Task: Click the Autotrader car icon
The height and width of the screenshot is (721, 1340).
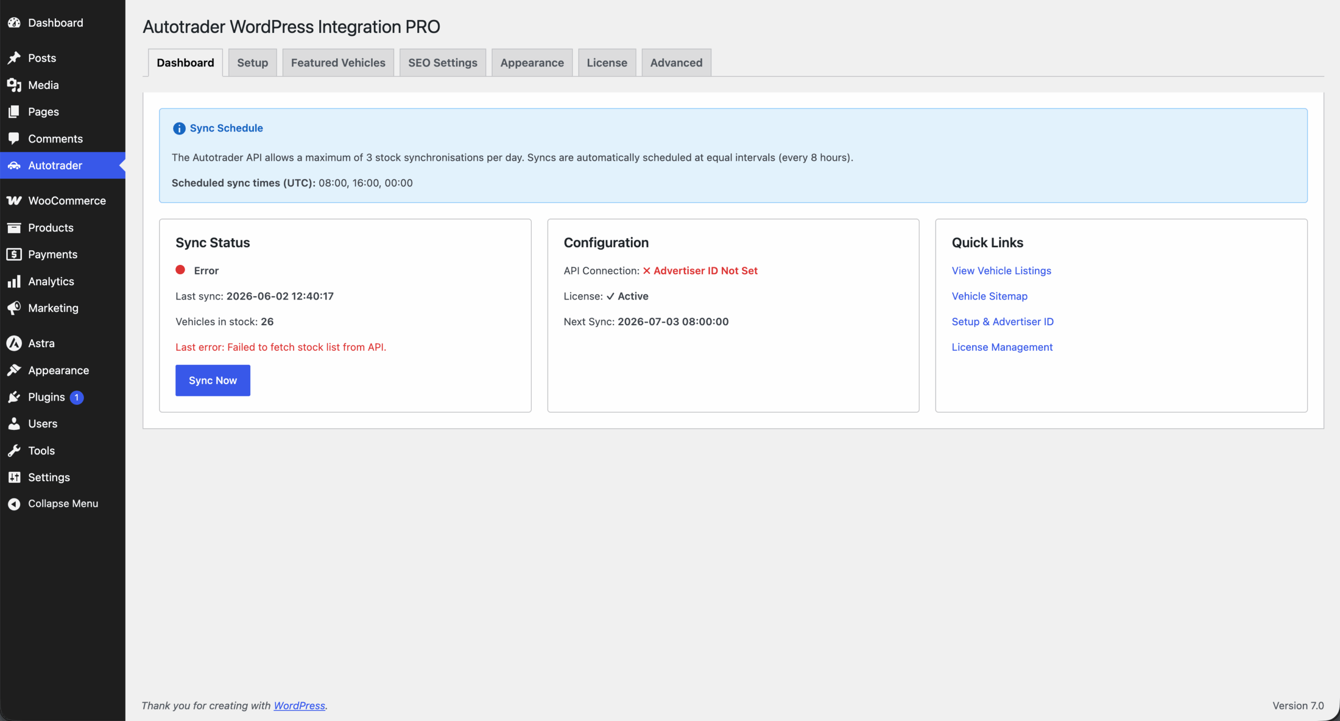Action: pos(14,165)
